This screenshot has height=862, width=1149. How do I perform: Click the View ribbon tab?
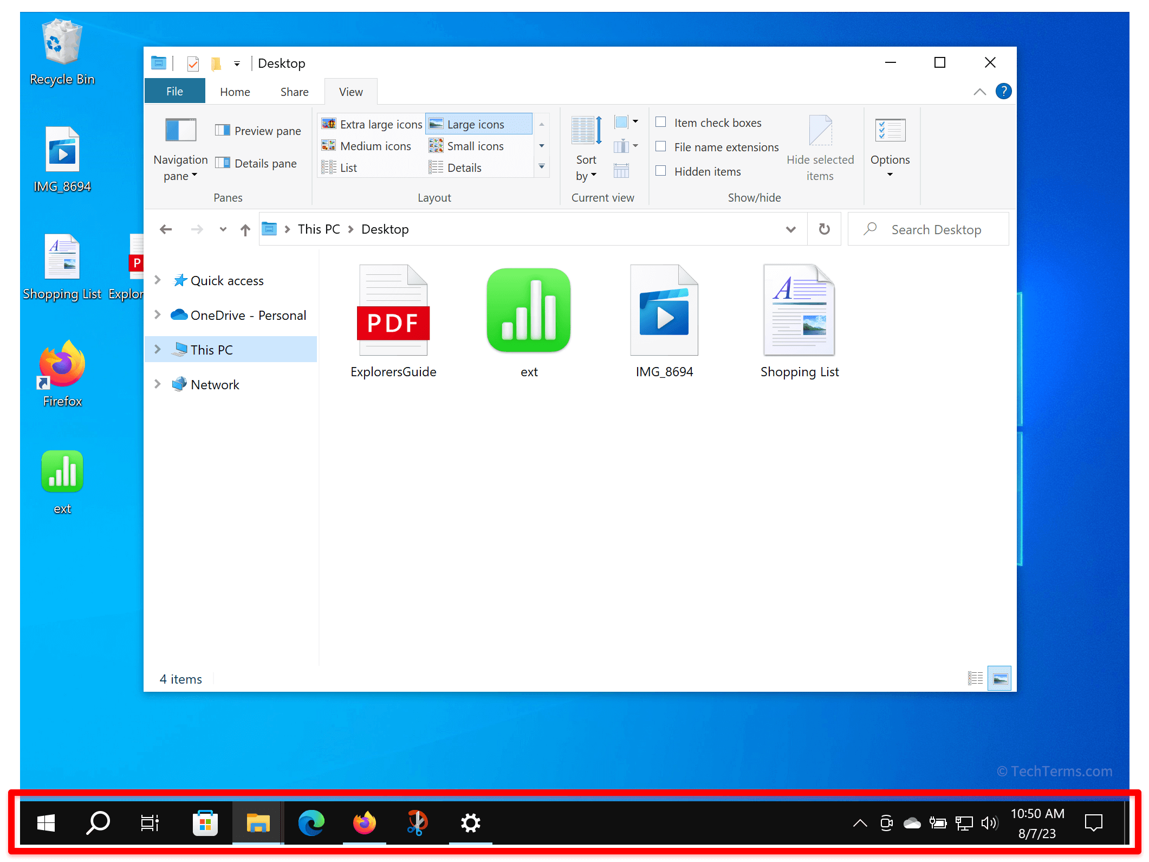pos(351,91)
